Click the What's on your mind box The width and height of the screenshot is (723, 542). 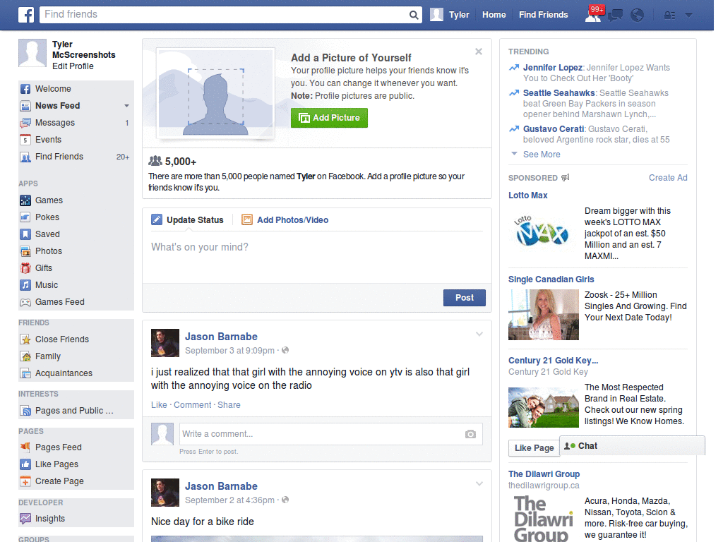(317, 257)
